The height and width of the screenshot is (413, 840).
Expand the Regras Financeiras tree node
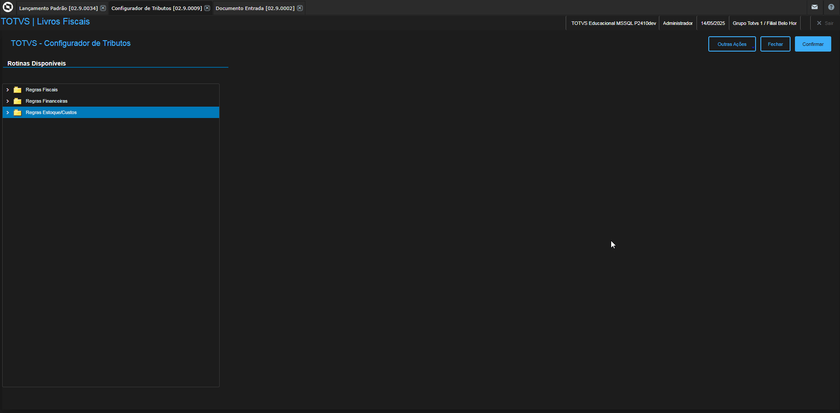[7, 101]
